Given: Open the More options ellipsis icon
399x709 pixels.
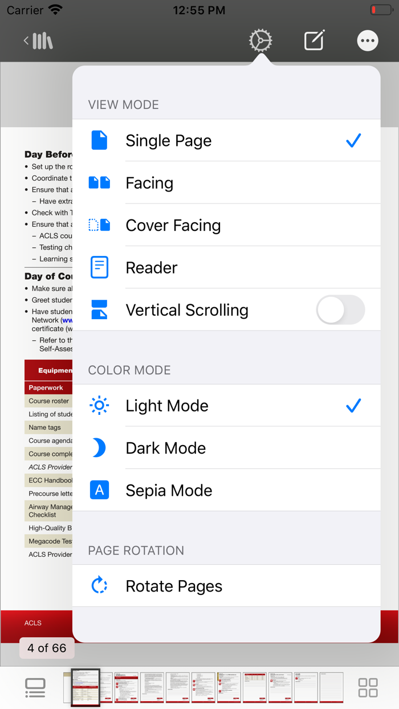Looking at the screenshot, I should coord(368,40).
